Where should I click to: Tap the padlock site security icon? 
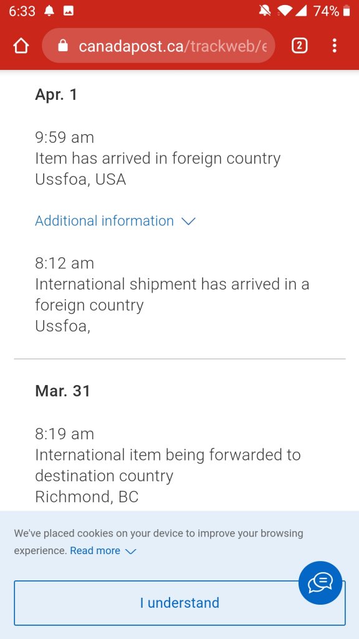63,46
